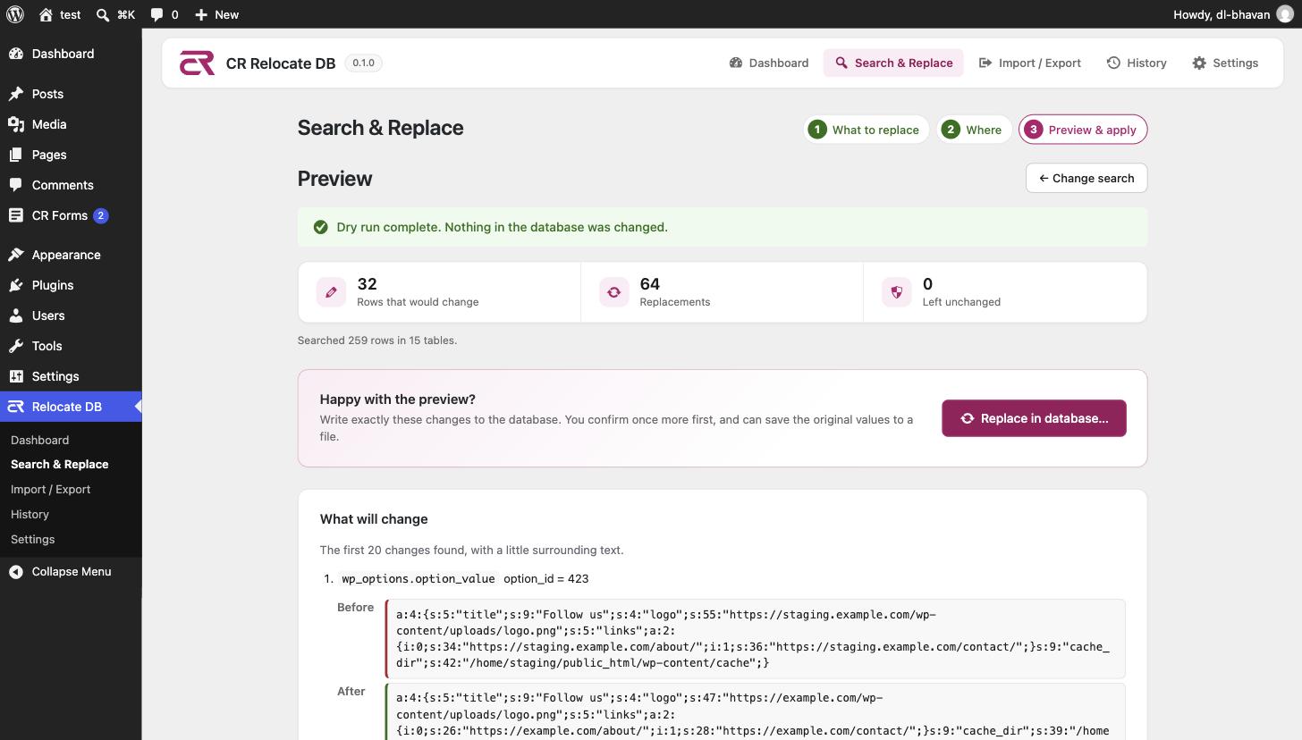Screen dimensions: 1302x740
Task: Open Comments from the admin sidebar
Action: click(71, 185)
